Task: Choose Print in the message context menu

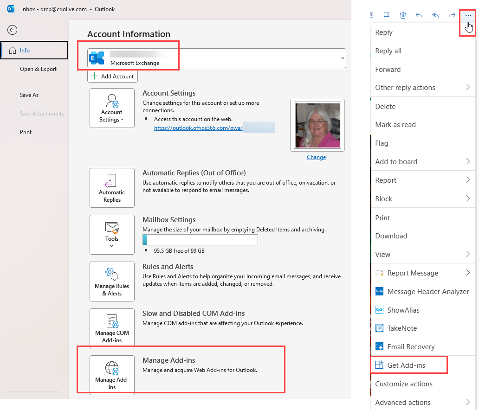Action: (x=423, y=218)
